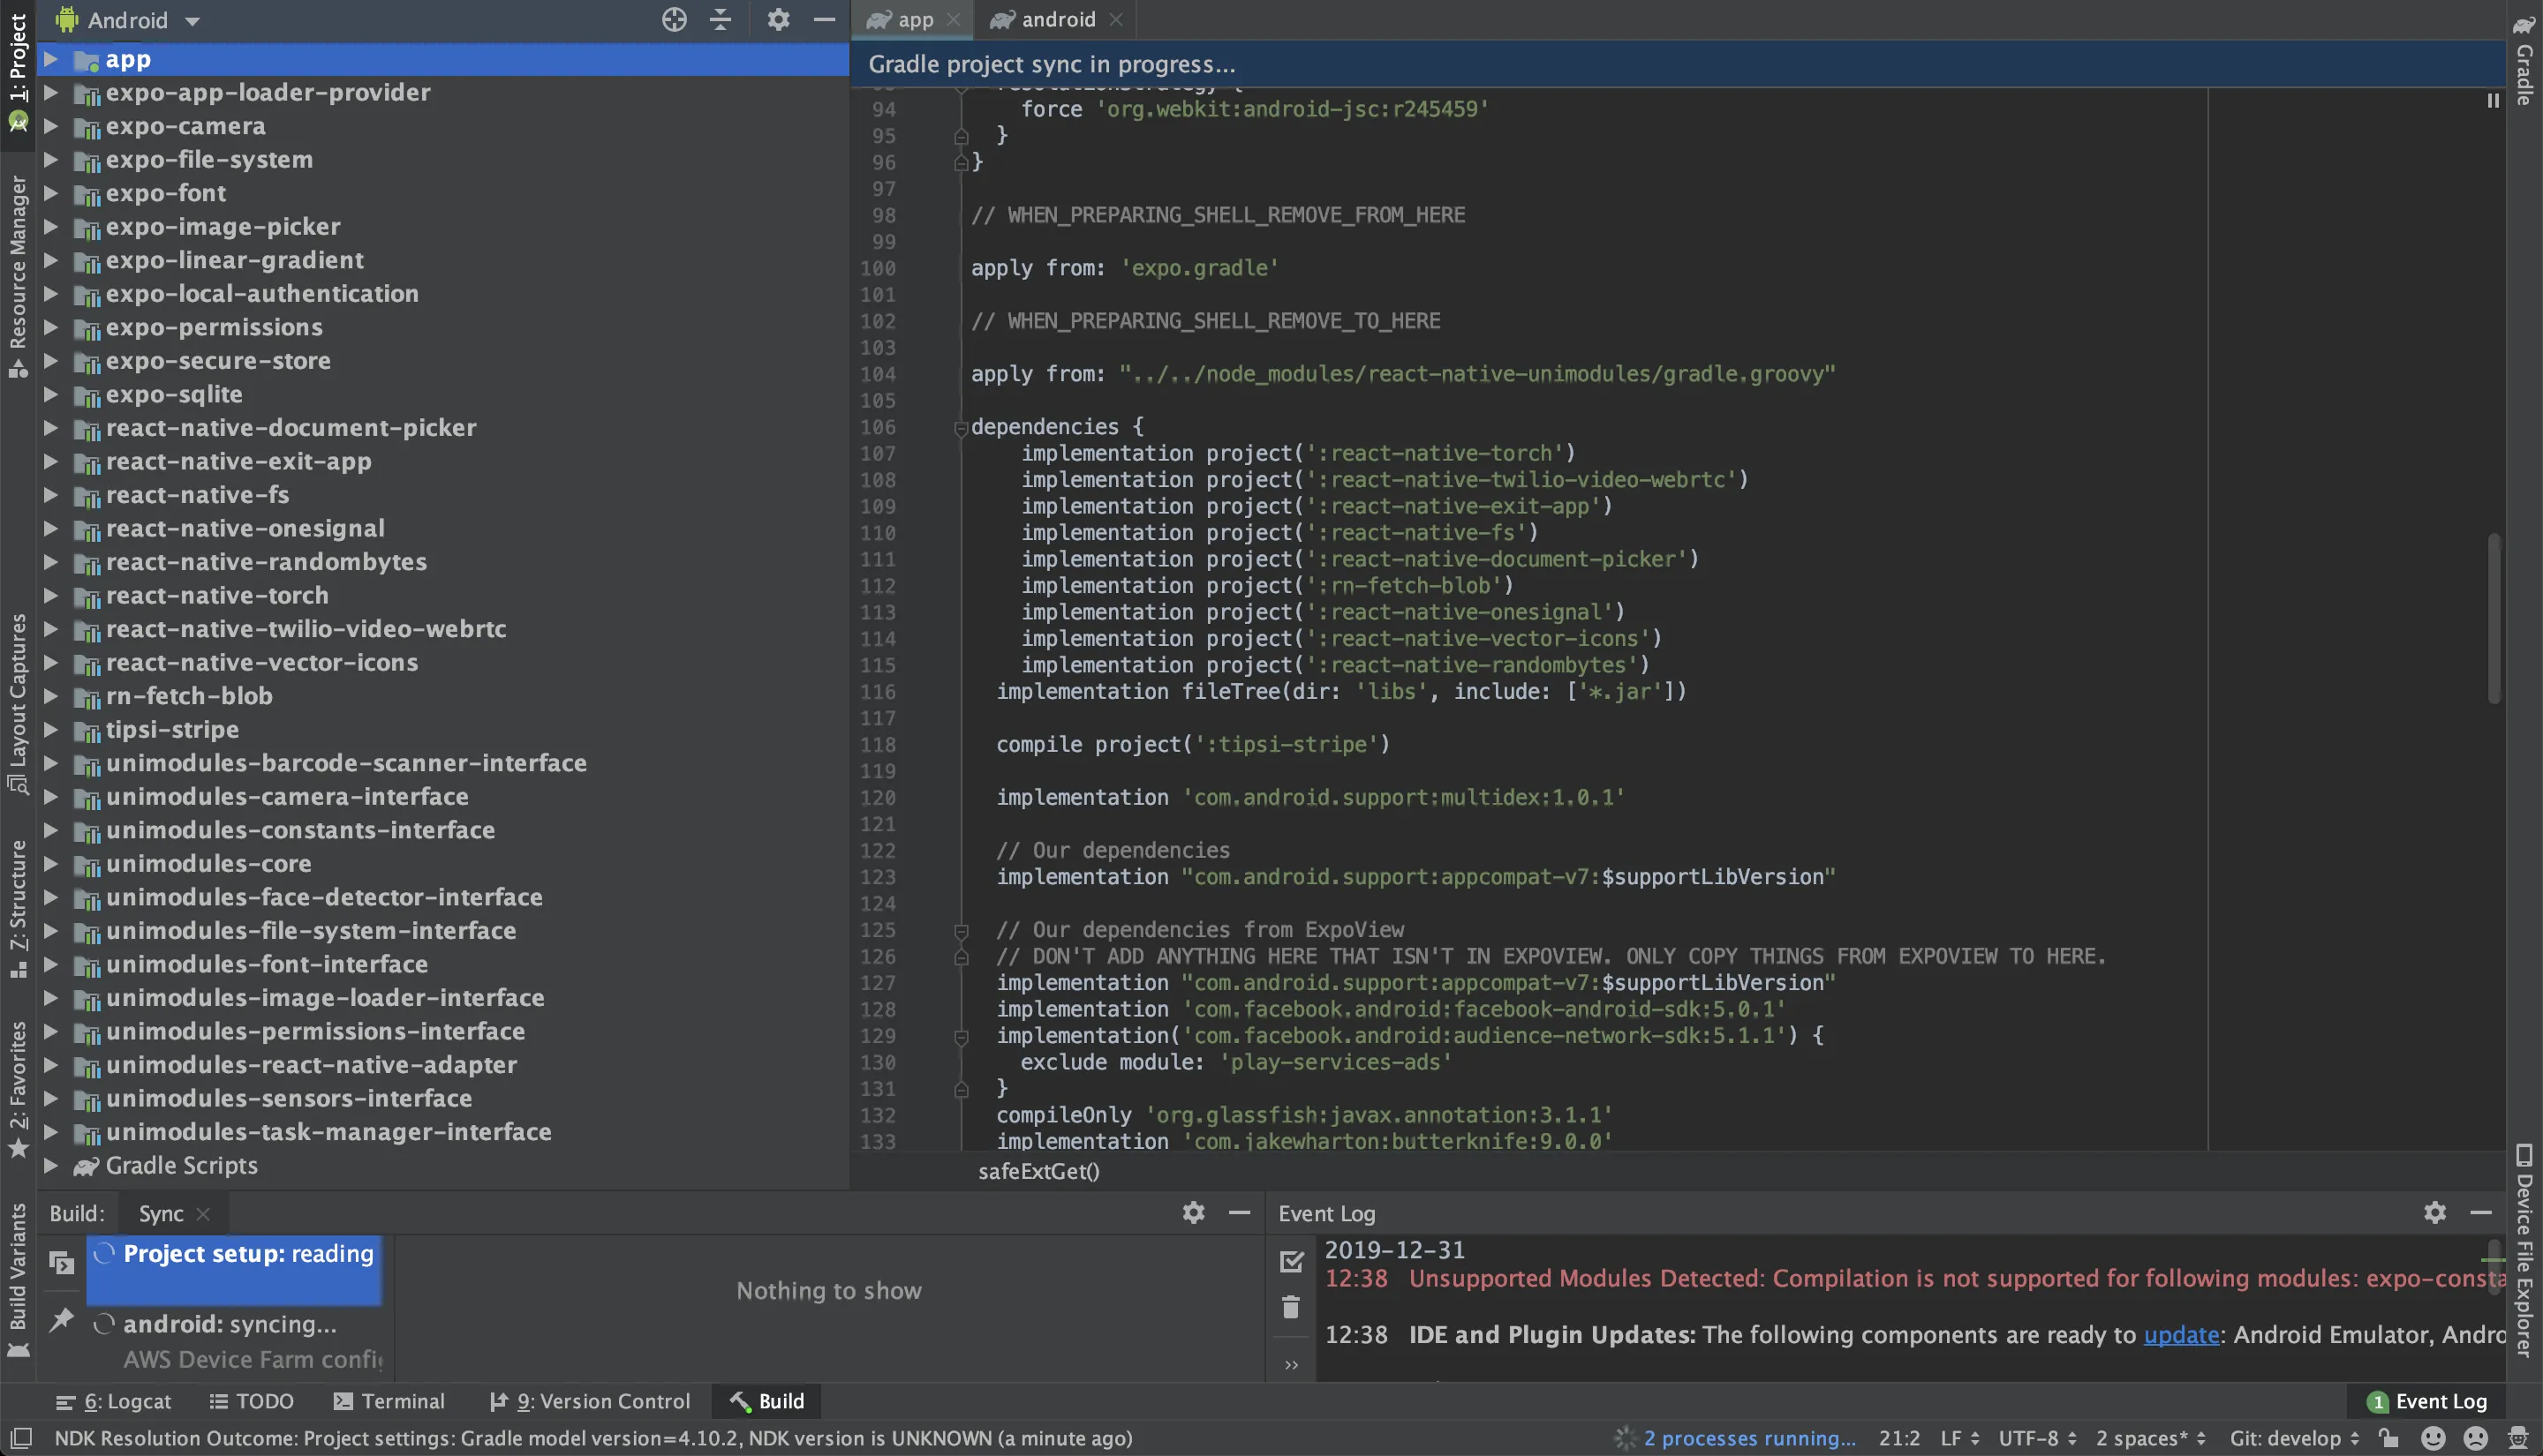This screenshot has width=2543, height=1456.
Task: Click Mark all as read checkmark icon
Action: click(1291, 1262)
